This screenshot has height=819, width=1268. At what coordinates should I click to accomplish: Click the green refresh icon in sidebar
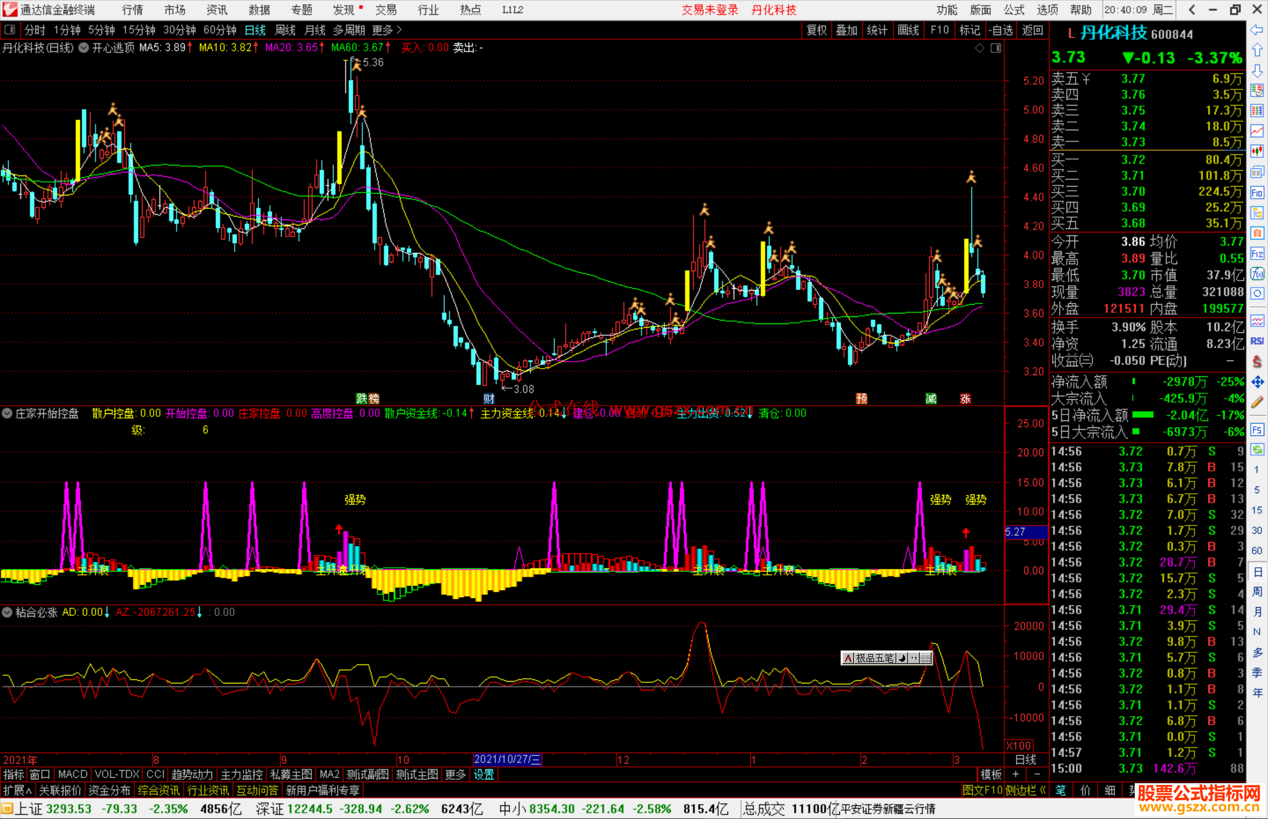coord(1257,450)
